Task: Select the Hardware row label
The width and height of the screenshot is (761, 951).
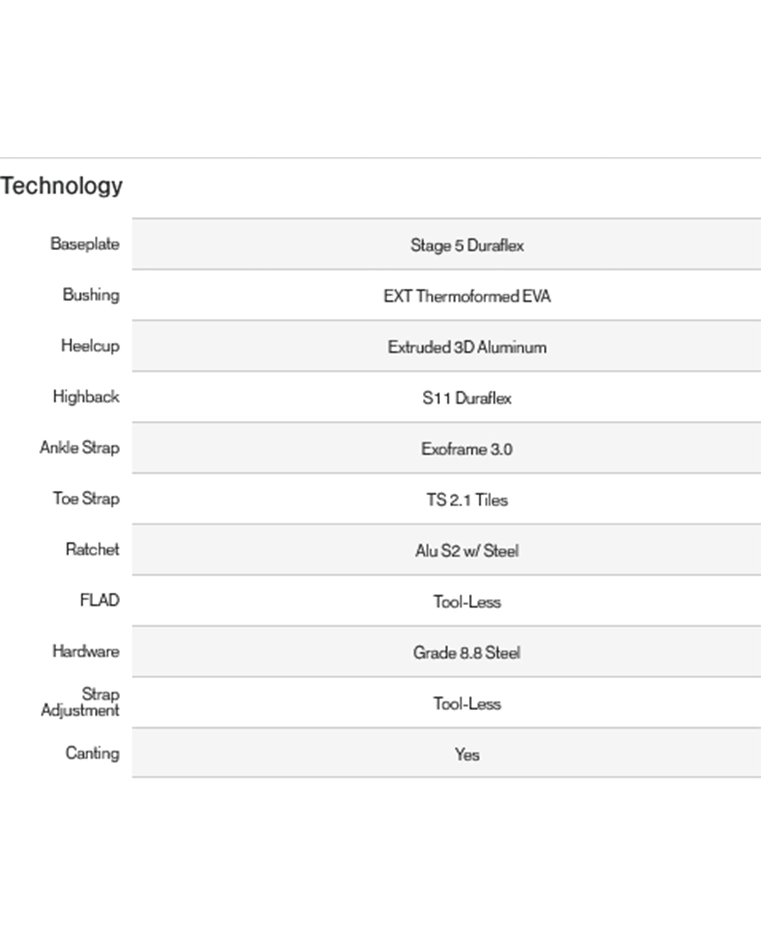Action: point(86,651)
